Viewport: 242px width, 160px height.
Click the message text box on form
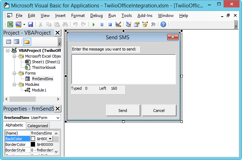point(123,69)
